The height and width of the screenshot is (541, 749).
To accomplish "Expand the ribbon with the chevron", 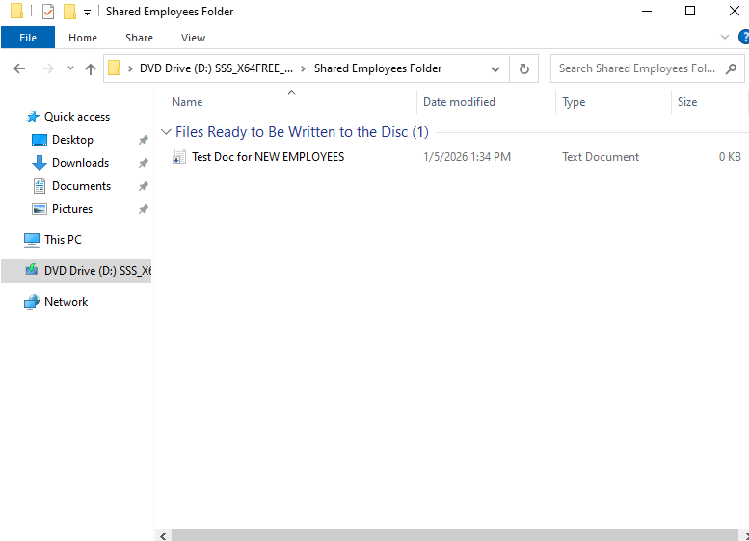I will click(x=725, y=38).
